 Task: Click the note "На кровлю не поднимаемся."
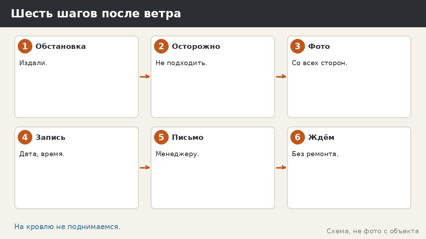(x=67, y=227)
